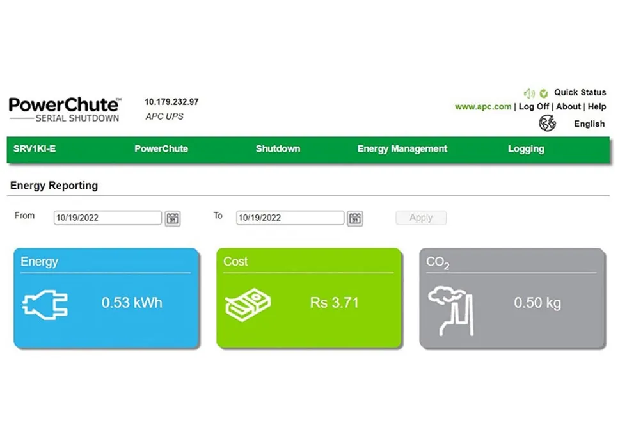Open the calendar picker beside From date
Screen dimensions: 627x448
point(173,218)
